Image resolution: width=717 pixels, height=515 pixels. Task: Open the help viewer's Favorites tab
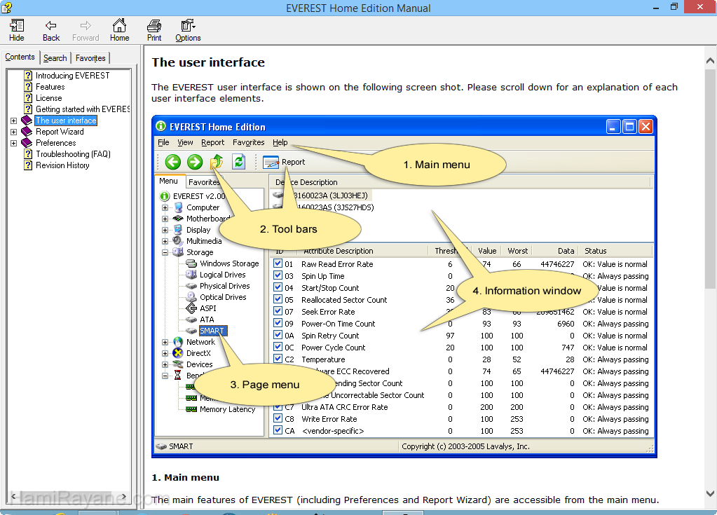(x=90, y=58)
